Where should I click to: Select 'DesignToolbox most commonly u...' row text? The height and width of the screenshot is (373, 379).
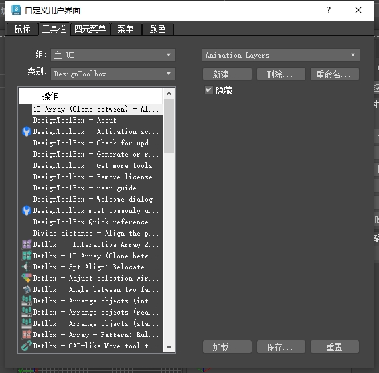[x=96, y=211]
